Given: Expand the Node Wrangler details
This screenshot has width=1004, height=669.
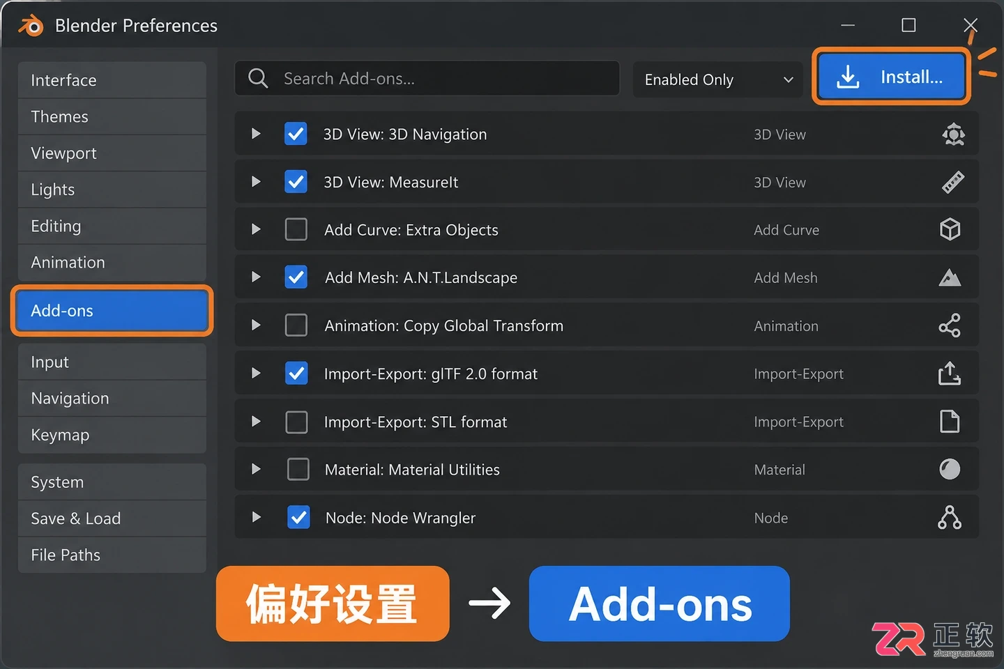Looking at the screenshot, I should pyautogui.click(x=256, y=517).
